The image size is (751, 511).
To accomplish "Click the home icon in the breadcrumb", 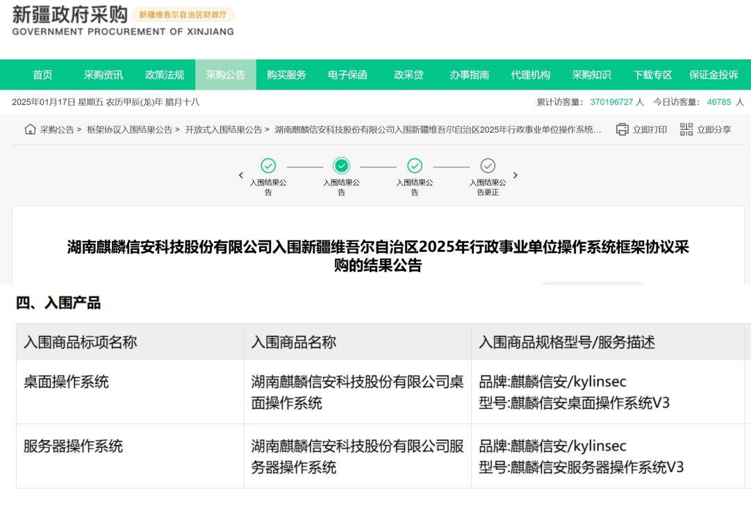I will (x=30, y=129).
